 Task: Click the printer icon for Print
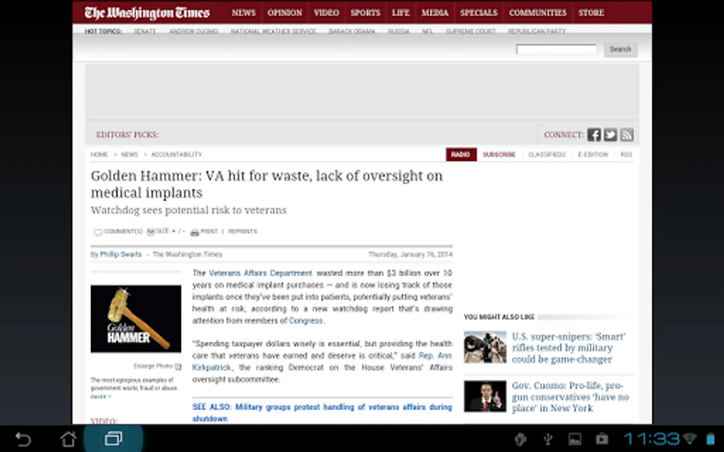195,232
